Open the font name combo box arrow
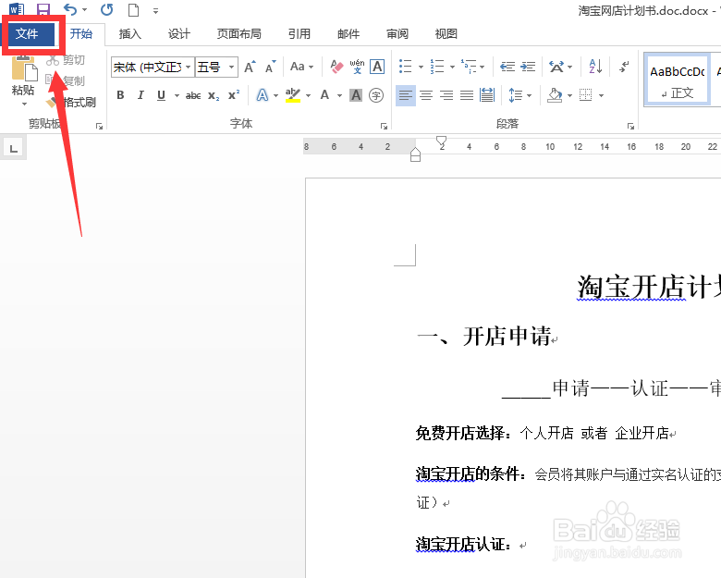The image size is (721, 578). (x=188, y=68)
